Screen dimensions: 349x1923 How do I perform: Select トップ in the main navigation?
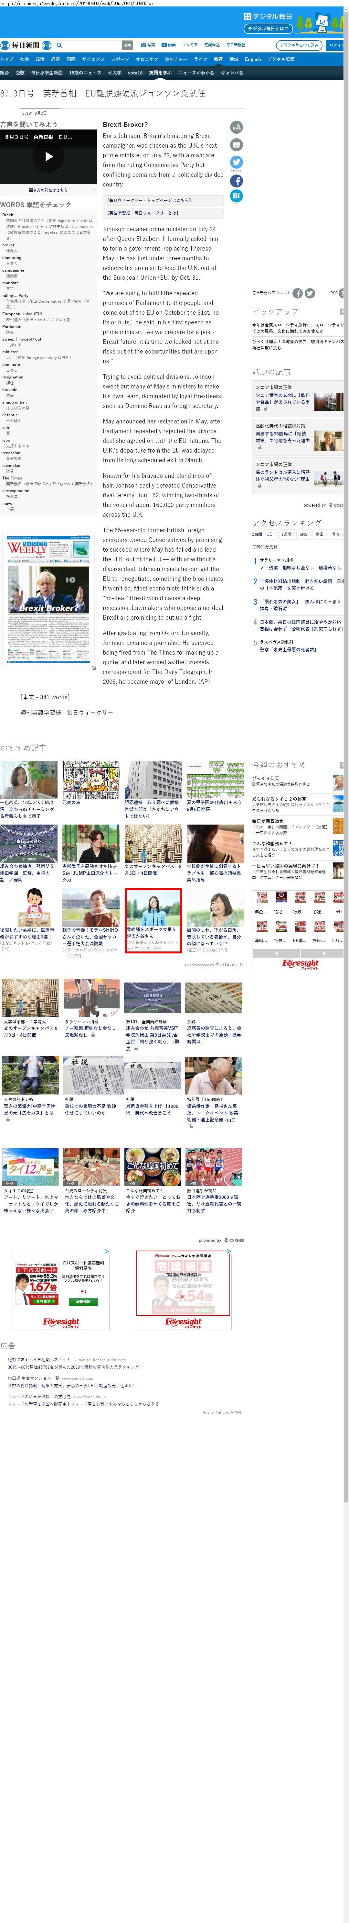coord(7,59)
